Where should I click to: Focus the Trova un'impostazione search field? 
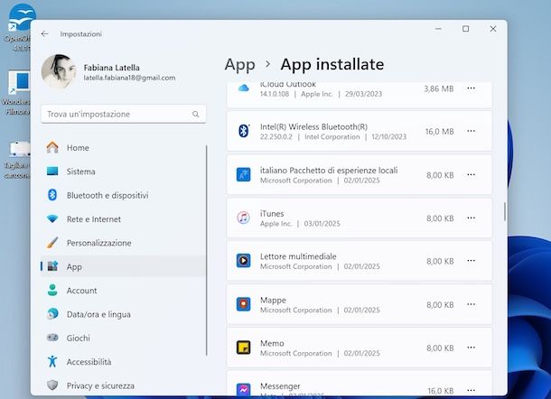point(124,114)
